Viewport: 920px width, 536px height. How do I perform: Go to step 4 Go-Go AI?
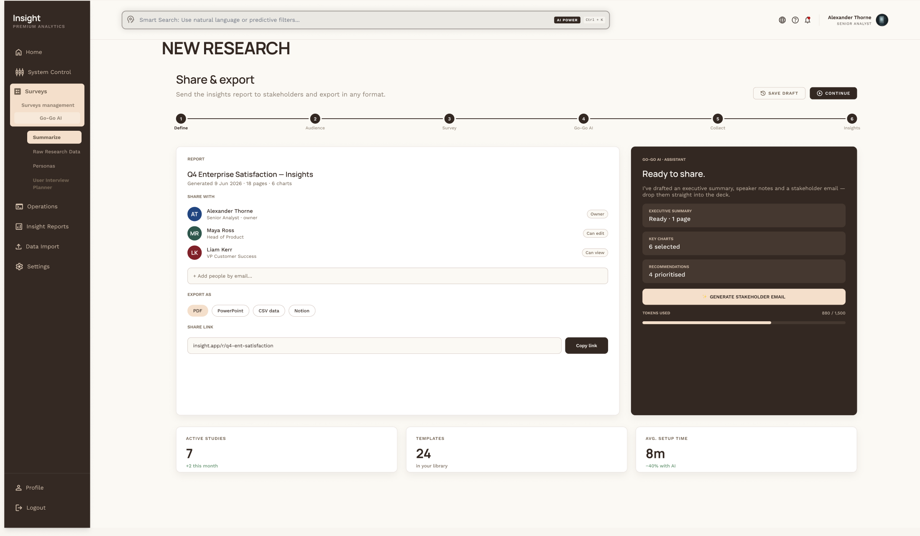583,119
